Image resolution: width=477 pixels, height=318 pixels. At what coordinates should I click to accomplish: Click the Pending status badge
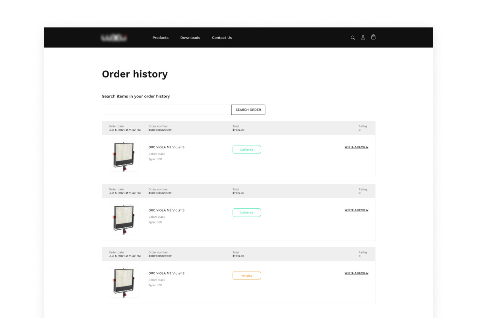(x=247, y=275)
